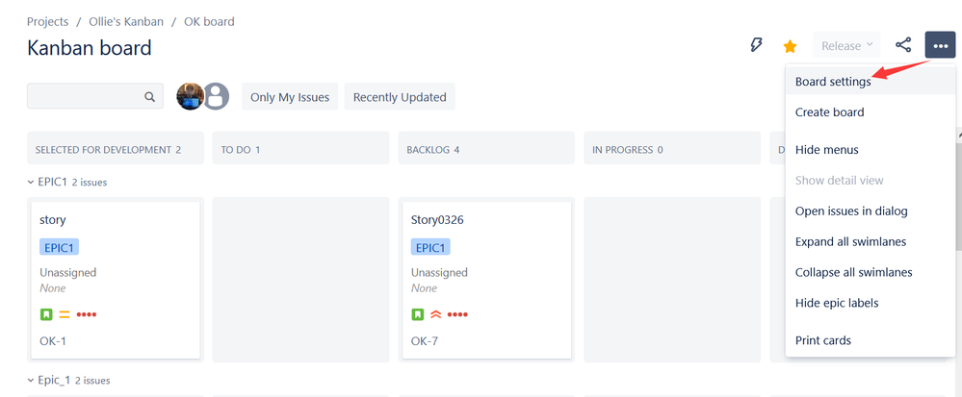
Task: Click the greyed Show detail view item
Action: pyautogui.click(x=870, y=180)
